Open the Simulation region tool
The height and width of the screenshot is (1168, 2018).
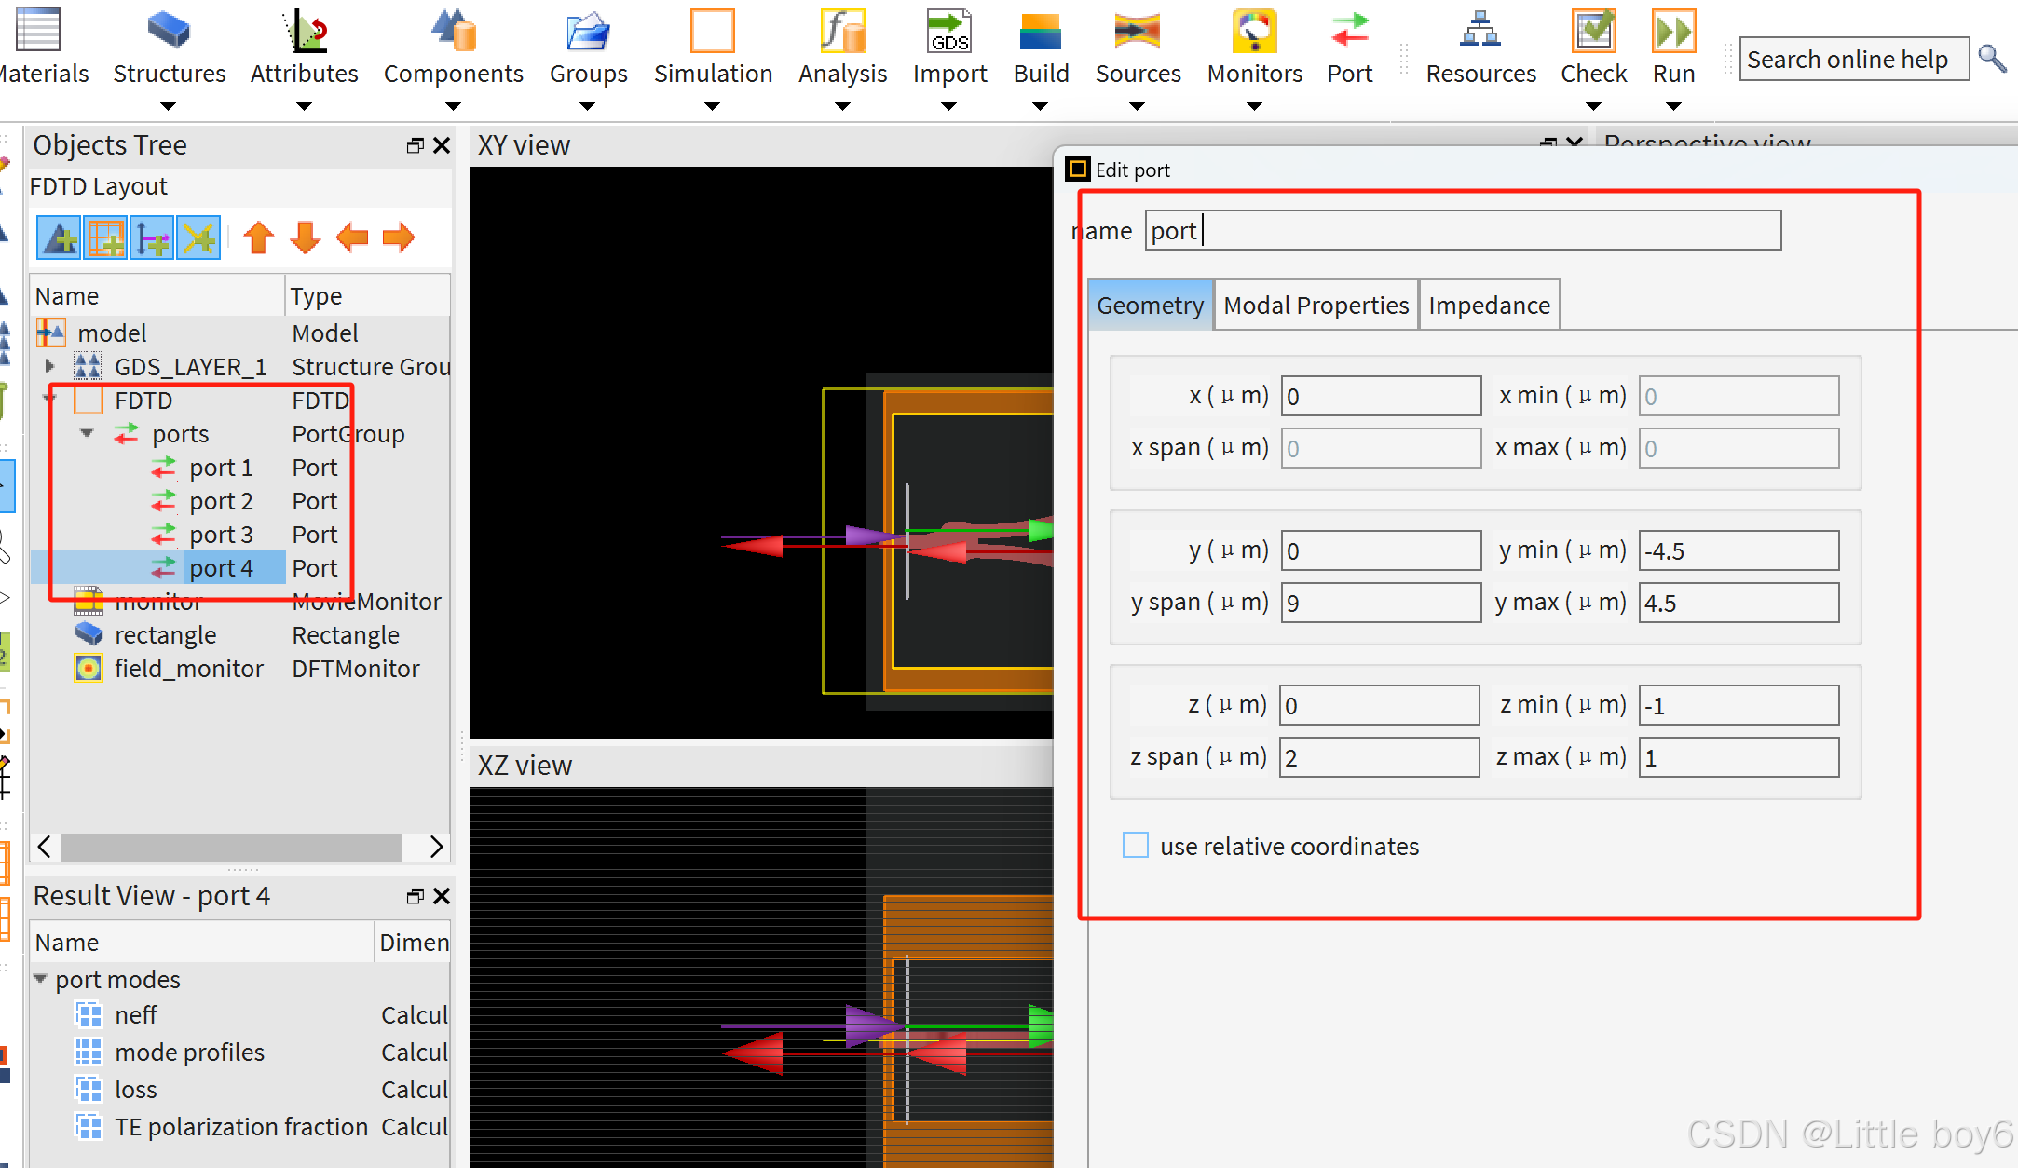click(712, 31)
